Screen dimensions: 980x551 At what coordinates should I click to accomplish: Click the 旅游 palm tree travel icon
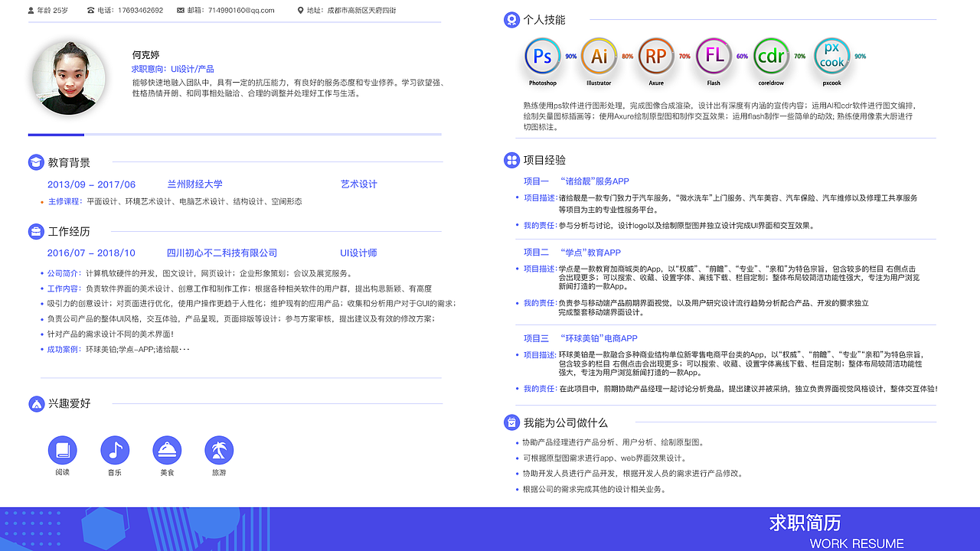219,450
